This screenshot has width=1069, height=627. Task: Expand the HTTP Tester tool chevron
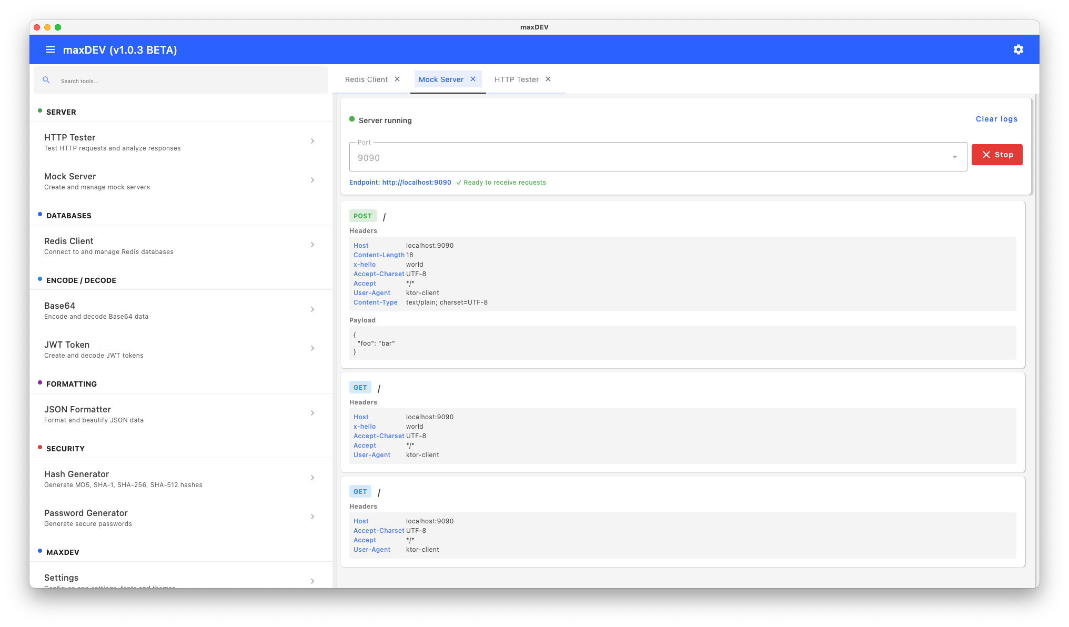pyautogui.click(x=313, y=141)
